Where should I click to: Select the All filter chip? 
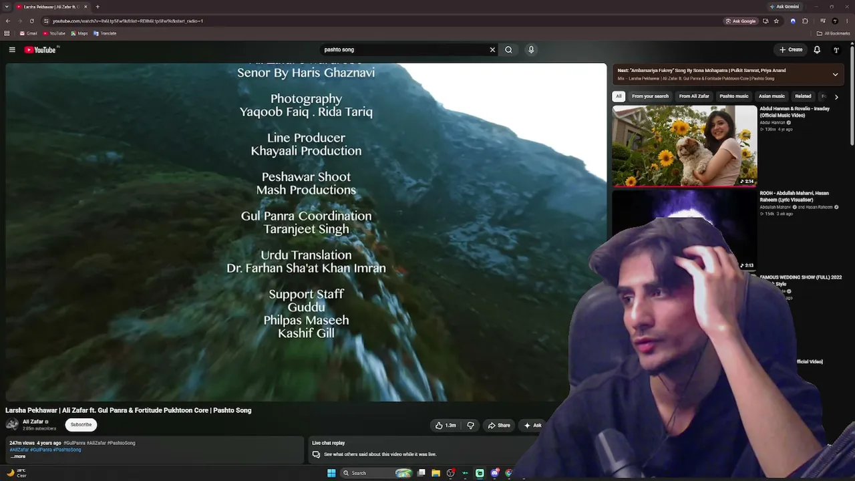[x=619, y=96]
